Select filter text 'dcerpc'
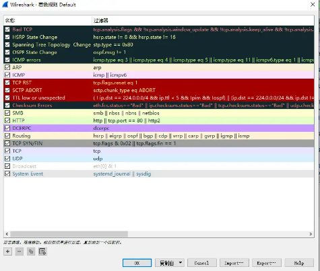 101,128
